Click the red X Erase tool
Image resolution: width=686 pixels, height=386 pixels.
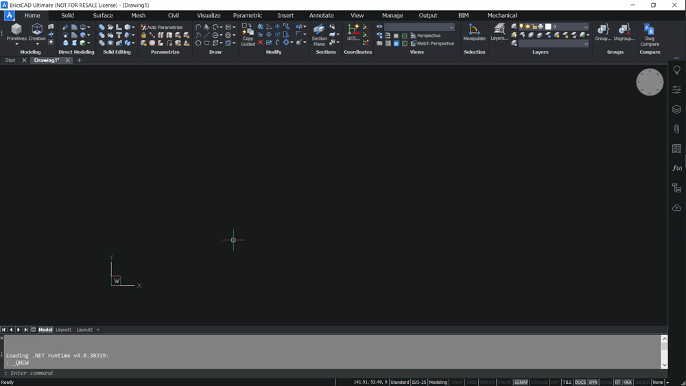260,43
